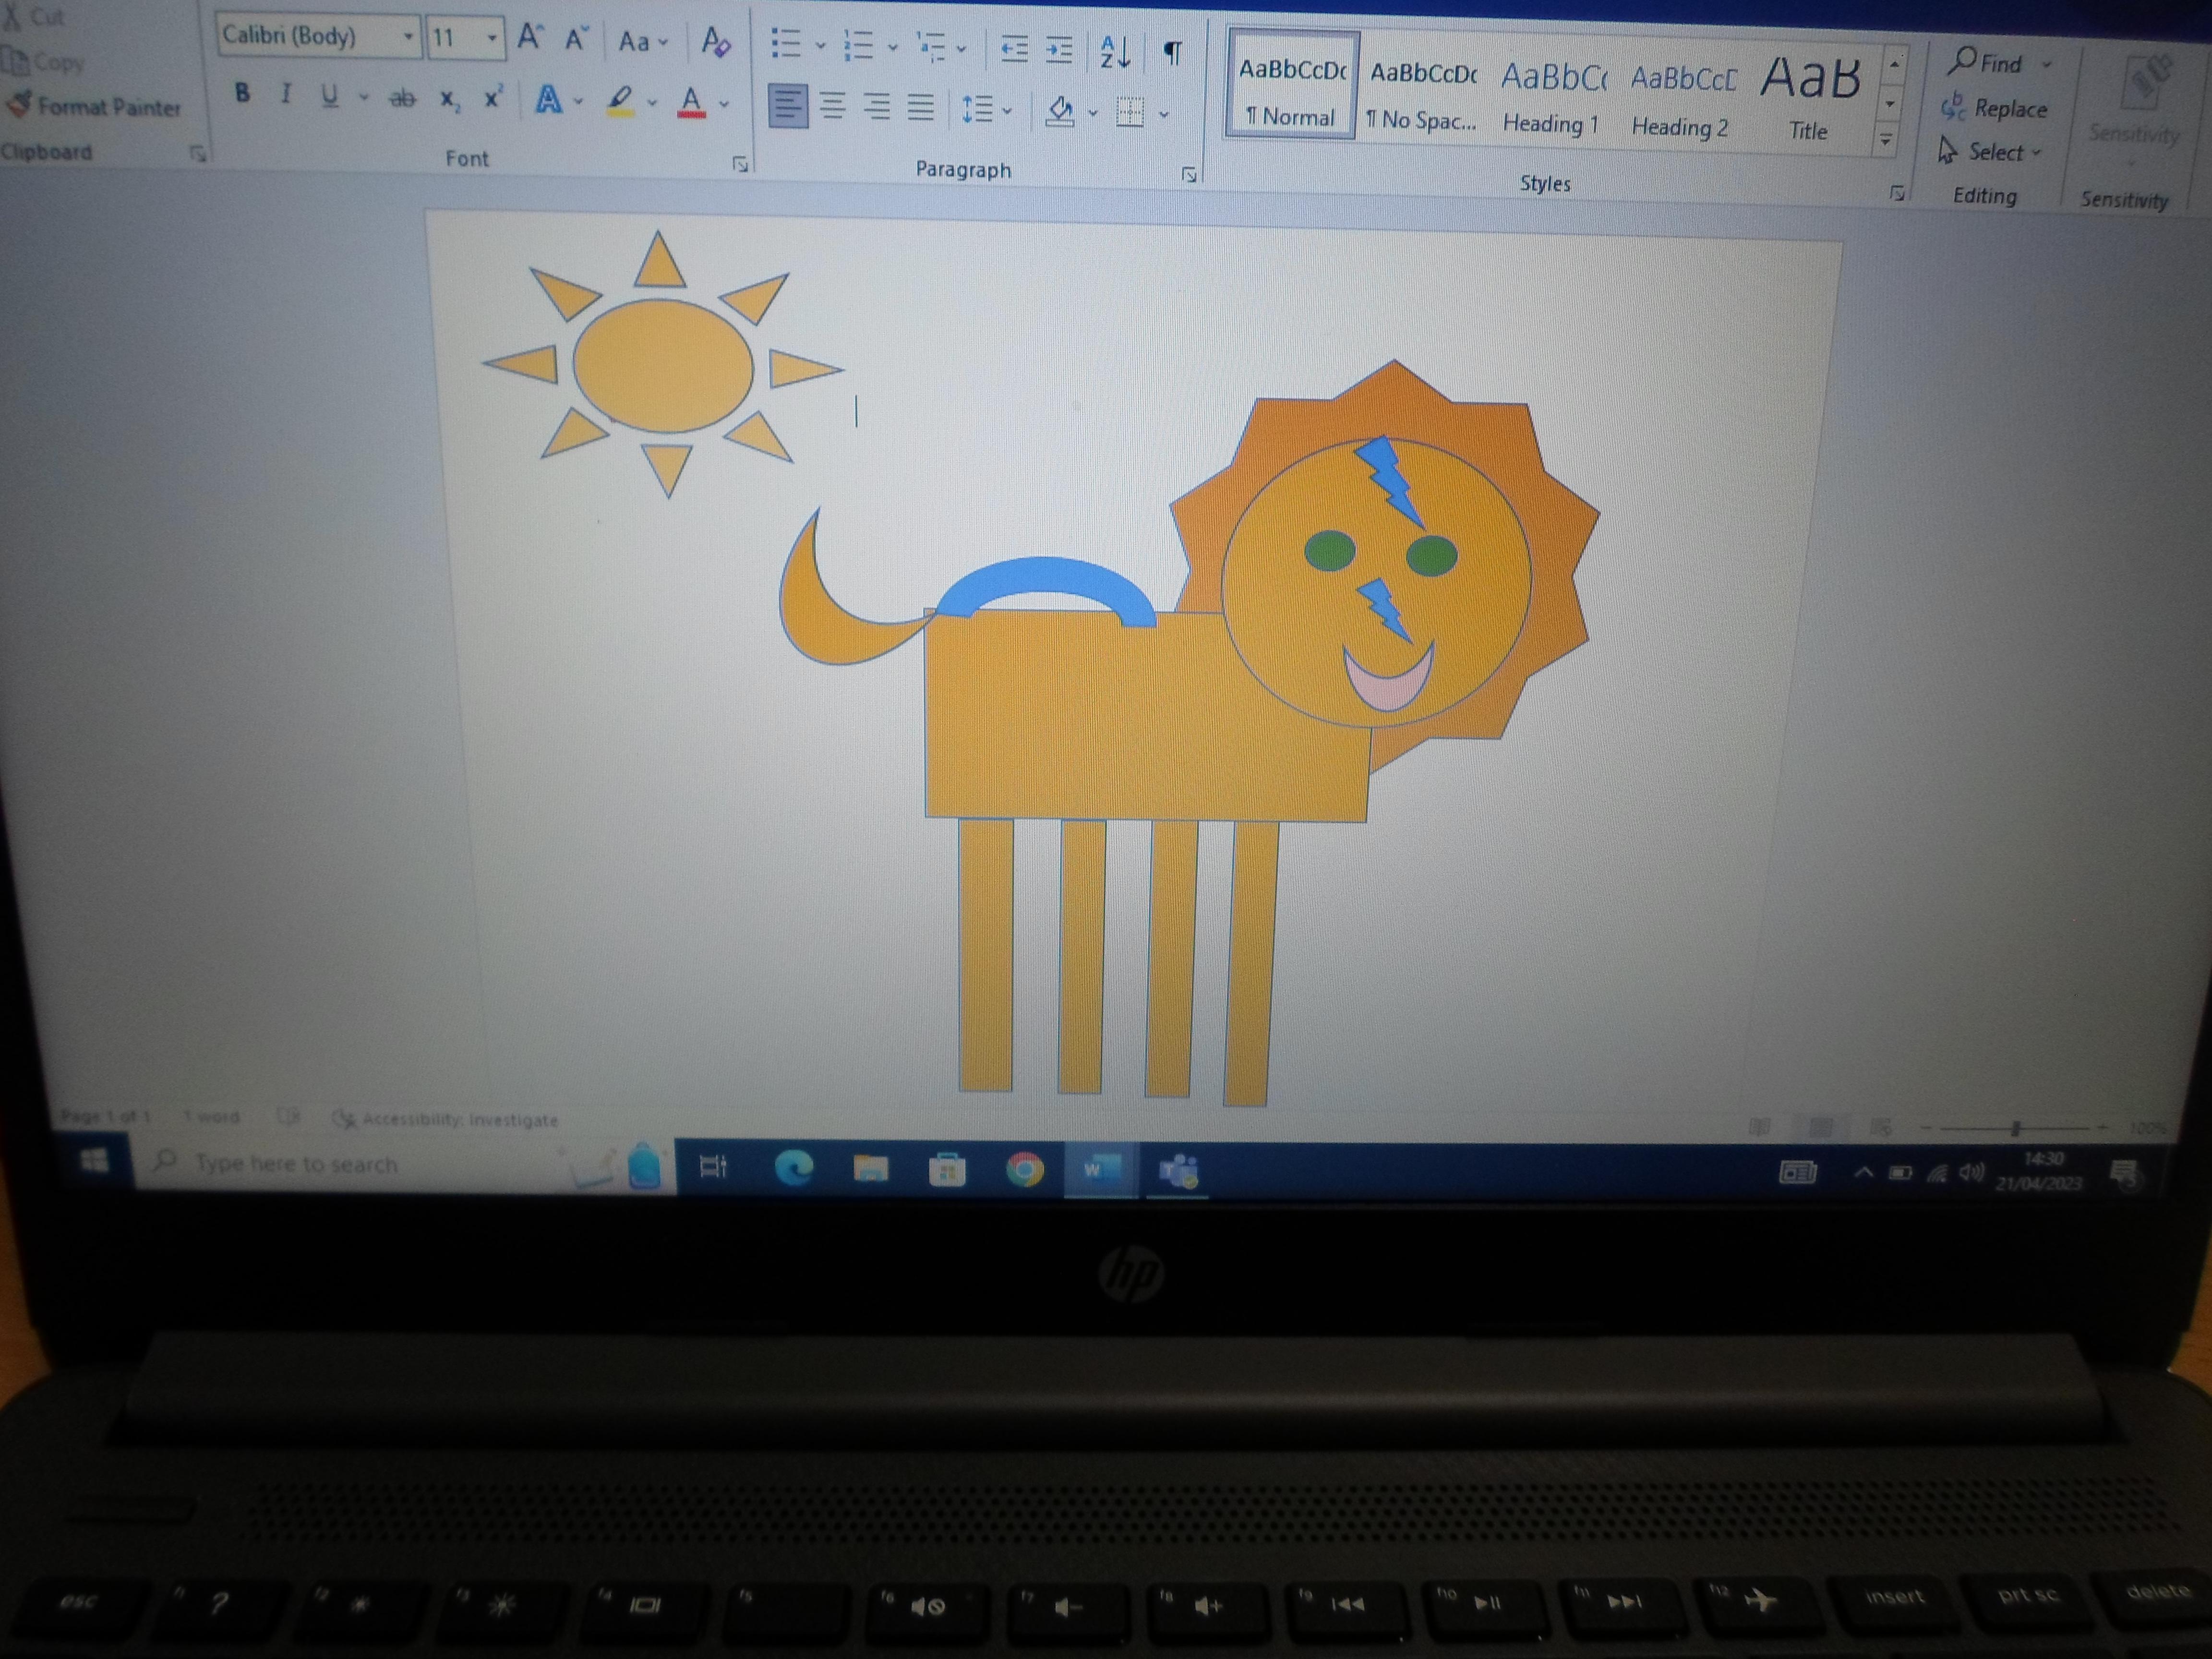
Task: Open the Calibri (Body) font name dropdown
Action: pyautogui.click(x=408, y=38)
